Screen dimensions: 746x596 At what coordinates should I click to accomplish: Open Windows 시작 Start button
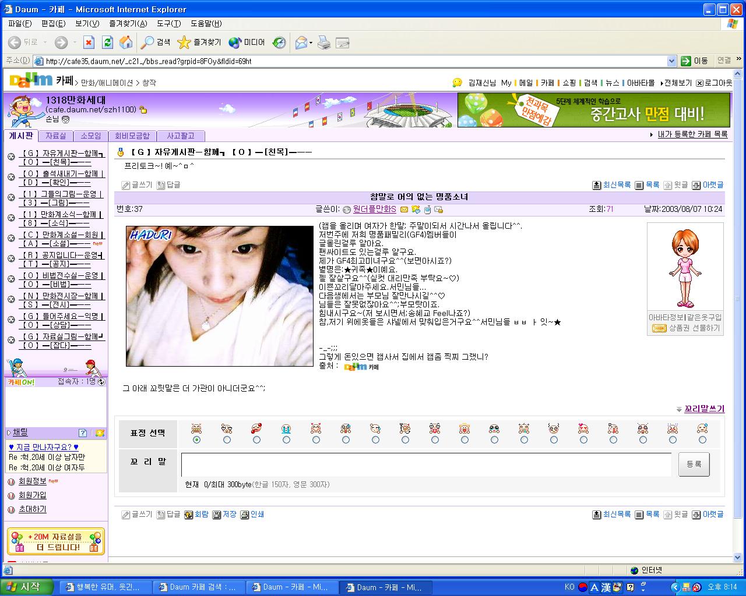click(x=26, y=587)
